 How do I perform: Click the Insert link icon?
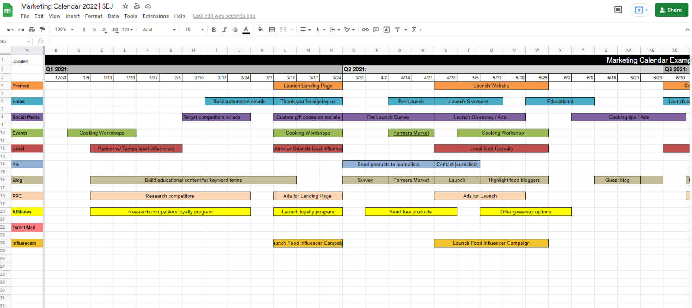(x=365, y=30)
